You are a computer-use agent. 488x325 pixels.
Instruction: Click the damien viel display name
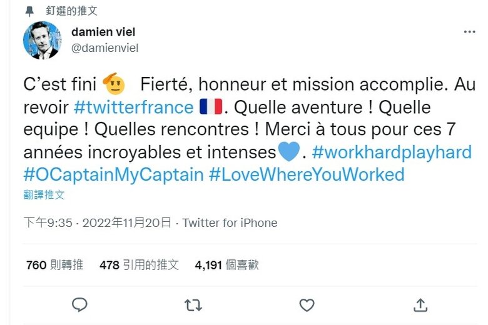[103, 32]
